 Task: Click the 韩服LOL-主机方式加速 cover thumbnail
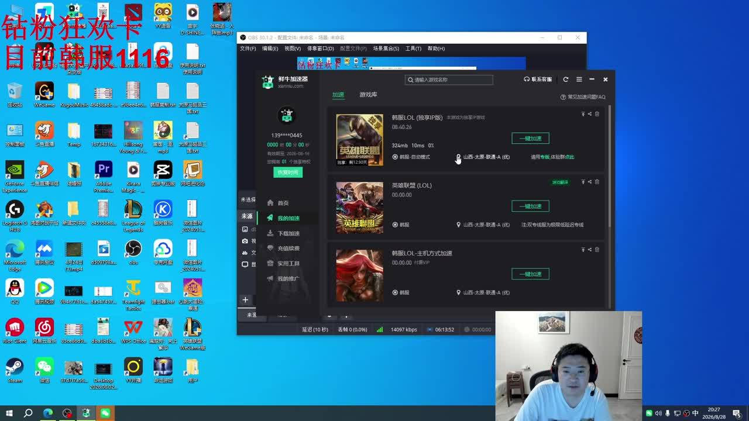coord(359,275)
